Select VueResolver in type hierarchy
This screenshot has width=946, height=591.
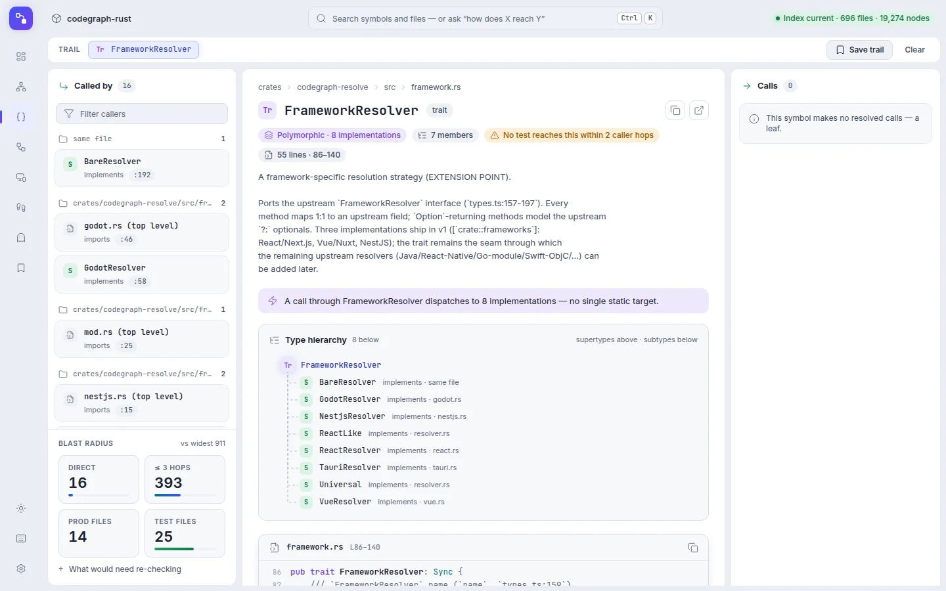coord(346,502)
